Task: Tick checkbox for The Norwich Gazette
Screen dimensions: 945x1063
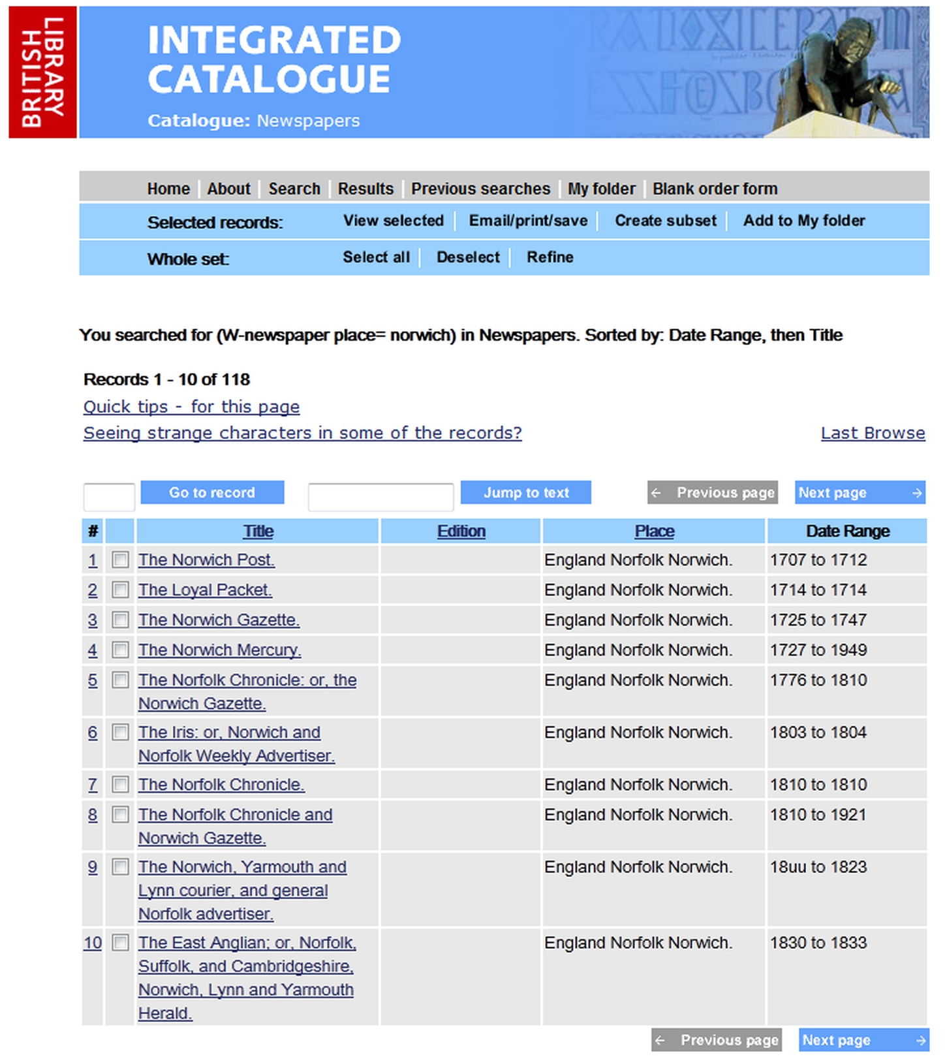Action: pos(120,620)
